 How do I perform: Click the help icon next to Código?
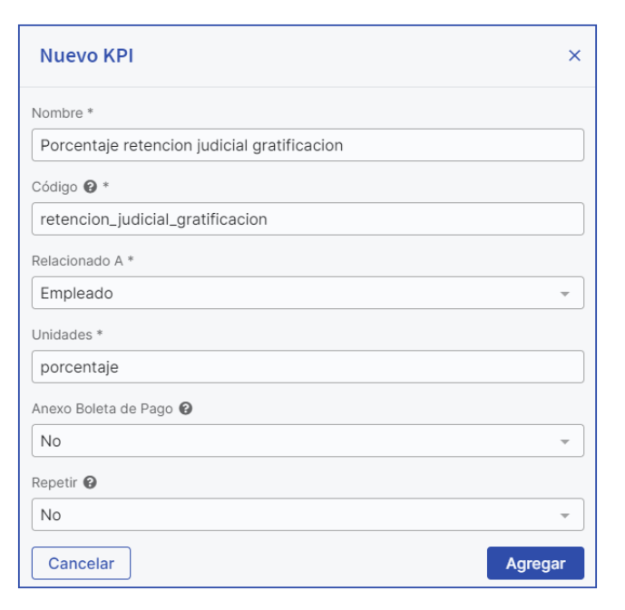pyautogui.click(x=90, y=187)
